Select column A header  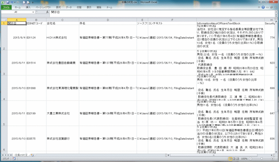(17, 20)
